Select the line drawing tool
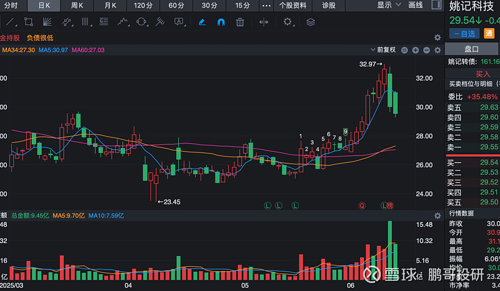The height and width of the screenshot is (291, 500). tap(11, 22)
